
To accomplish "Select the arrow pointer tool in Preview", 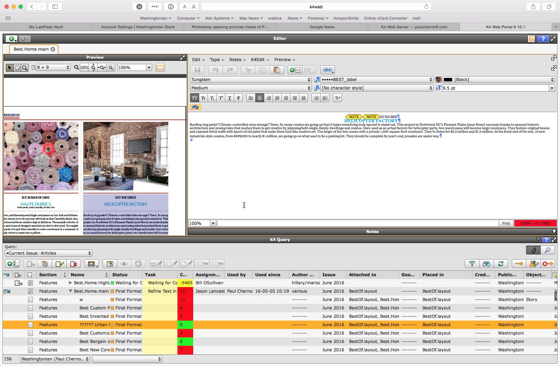I will 10,67.
